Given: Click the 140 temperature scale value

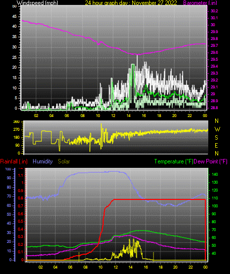Looking at the screenshot, I should [215, 174].
